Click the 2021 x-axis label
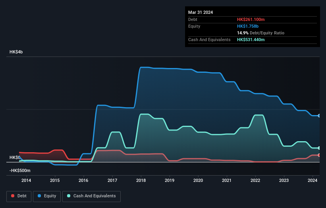Viewport: 326px width, 208px height. [x=227, y=180]
